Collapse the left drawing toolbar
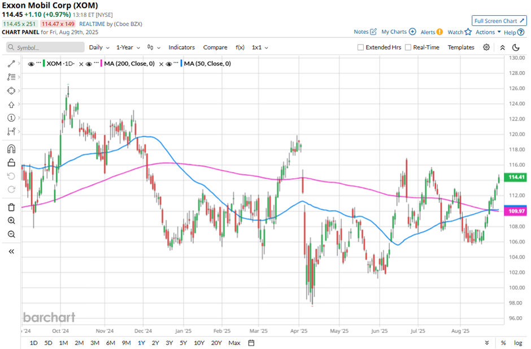The height and width of the screenshot is (349, 531). (x=11, y=251)
